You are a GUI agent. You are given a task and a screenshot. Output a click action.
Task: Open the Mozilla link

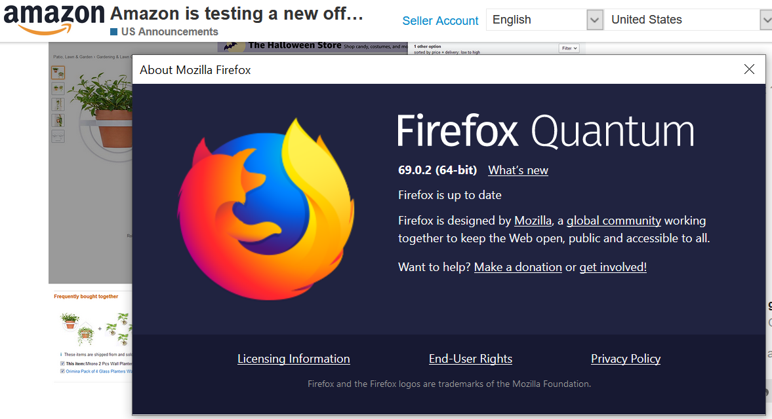tap(533, 221)
